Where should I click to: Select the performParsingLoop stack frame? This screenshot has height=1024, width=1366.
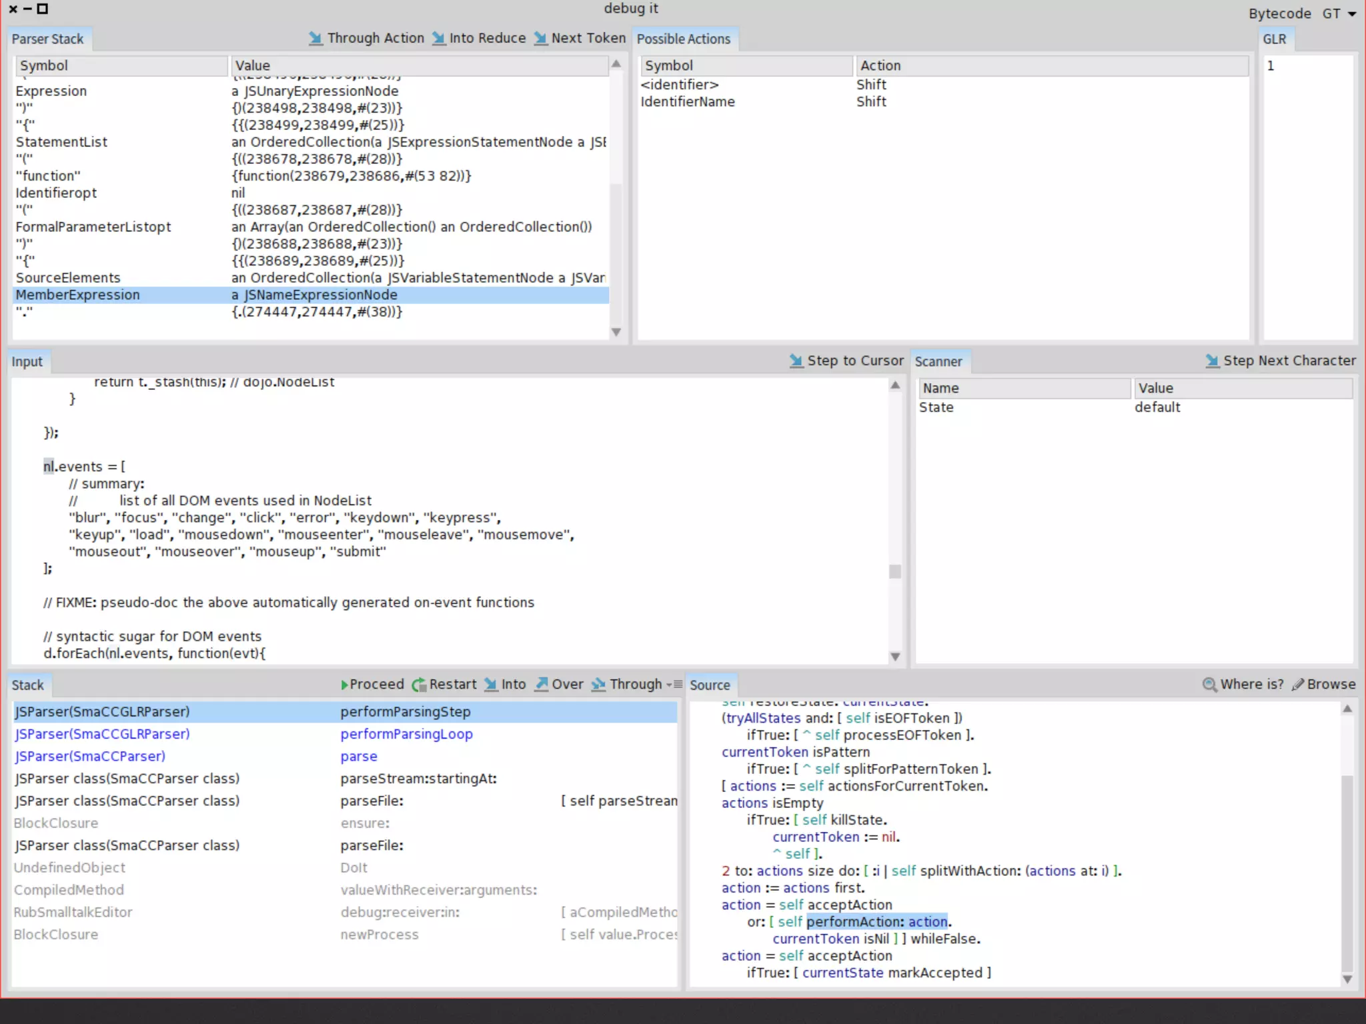click(345, 734)
